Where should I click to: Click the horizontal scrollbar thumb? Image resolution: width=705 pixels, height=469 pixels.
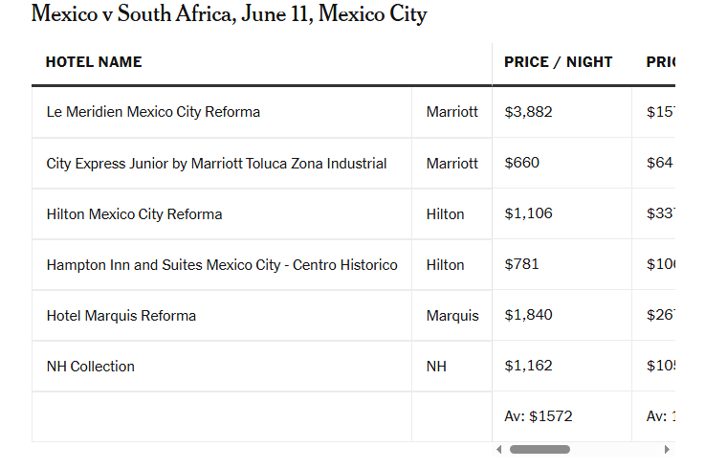point(540,449)
